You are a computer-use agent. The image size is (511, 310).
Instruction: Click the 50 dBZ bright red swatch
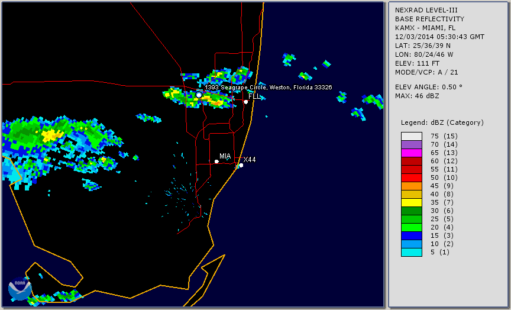click(x=412, y=177)
